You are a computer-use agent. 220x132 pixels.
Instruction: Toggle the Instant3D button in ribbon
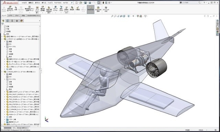click(x=91, y=10)
